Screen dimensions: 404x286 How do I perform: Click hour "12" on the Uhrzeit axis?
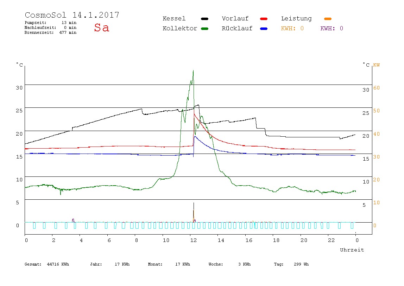(x=194, y=240)
